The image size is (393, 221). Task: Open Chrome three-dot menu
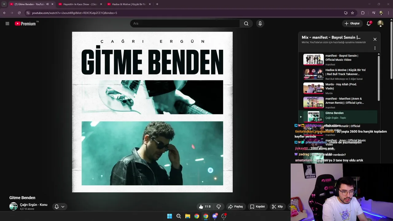point(389,13)
